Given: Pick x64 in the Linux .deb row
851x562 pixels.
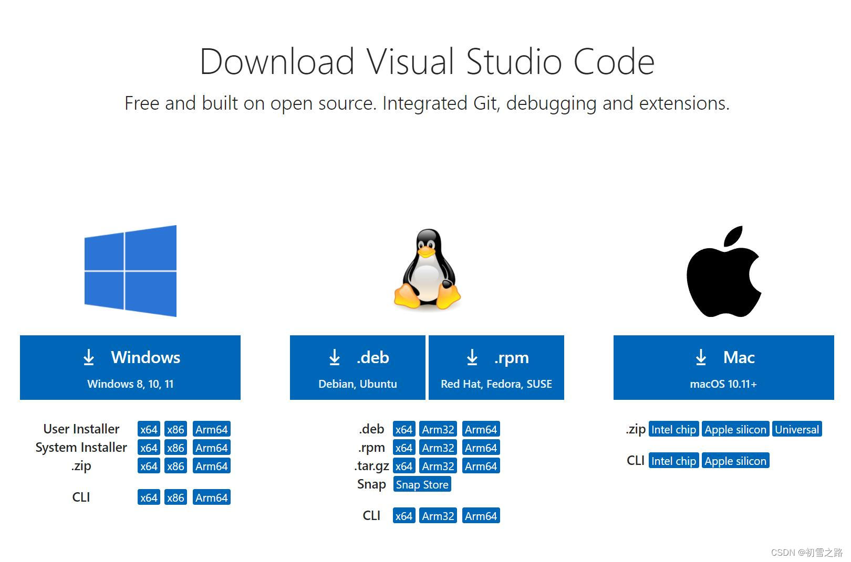Looking at the screenshot, I should tap(404, 429).
